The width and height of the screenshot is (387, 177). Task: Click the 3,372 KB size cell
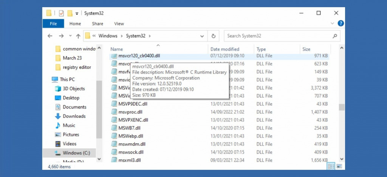point(319,88)
